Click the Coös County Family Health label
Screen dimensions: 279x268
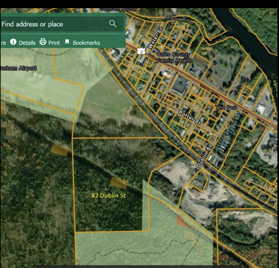pyautogui.click(x=174, y=57)
